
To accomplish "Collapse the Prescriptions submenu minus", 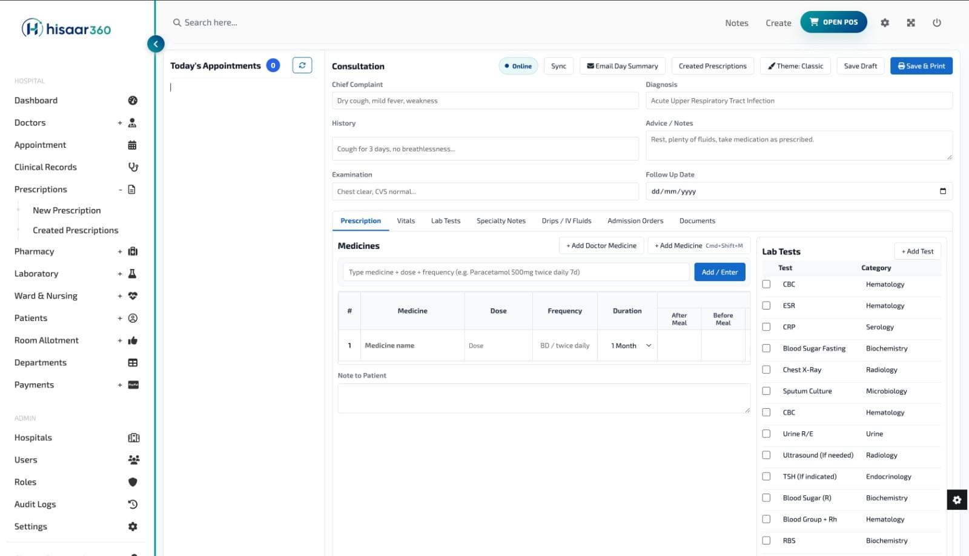I will pos(120,190).
